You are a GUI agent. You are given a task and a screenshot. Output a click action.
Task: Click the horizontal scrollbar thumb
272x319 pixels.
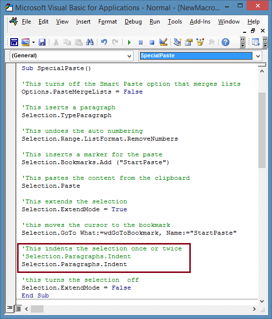37,309
